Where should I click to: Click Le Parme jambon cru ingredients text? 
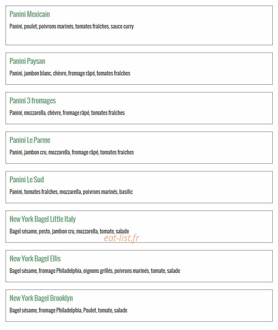click(x=72, y=152)
